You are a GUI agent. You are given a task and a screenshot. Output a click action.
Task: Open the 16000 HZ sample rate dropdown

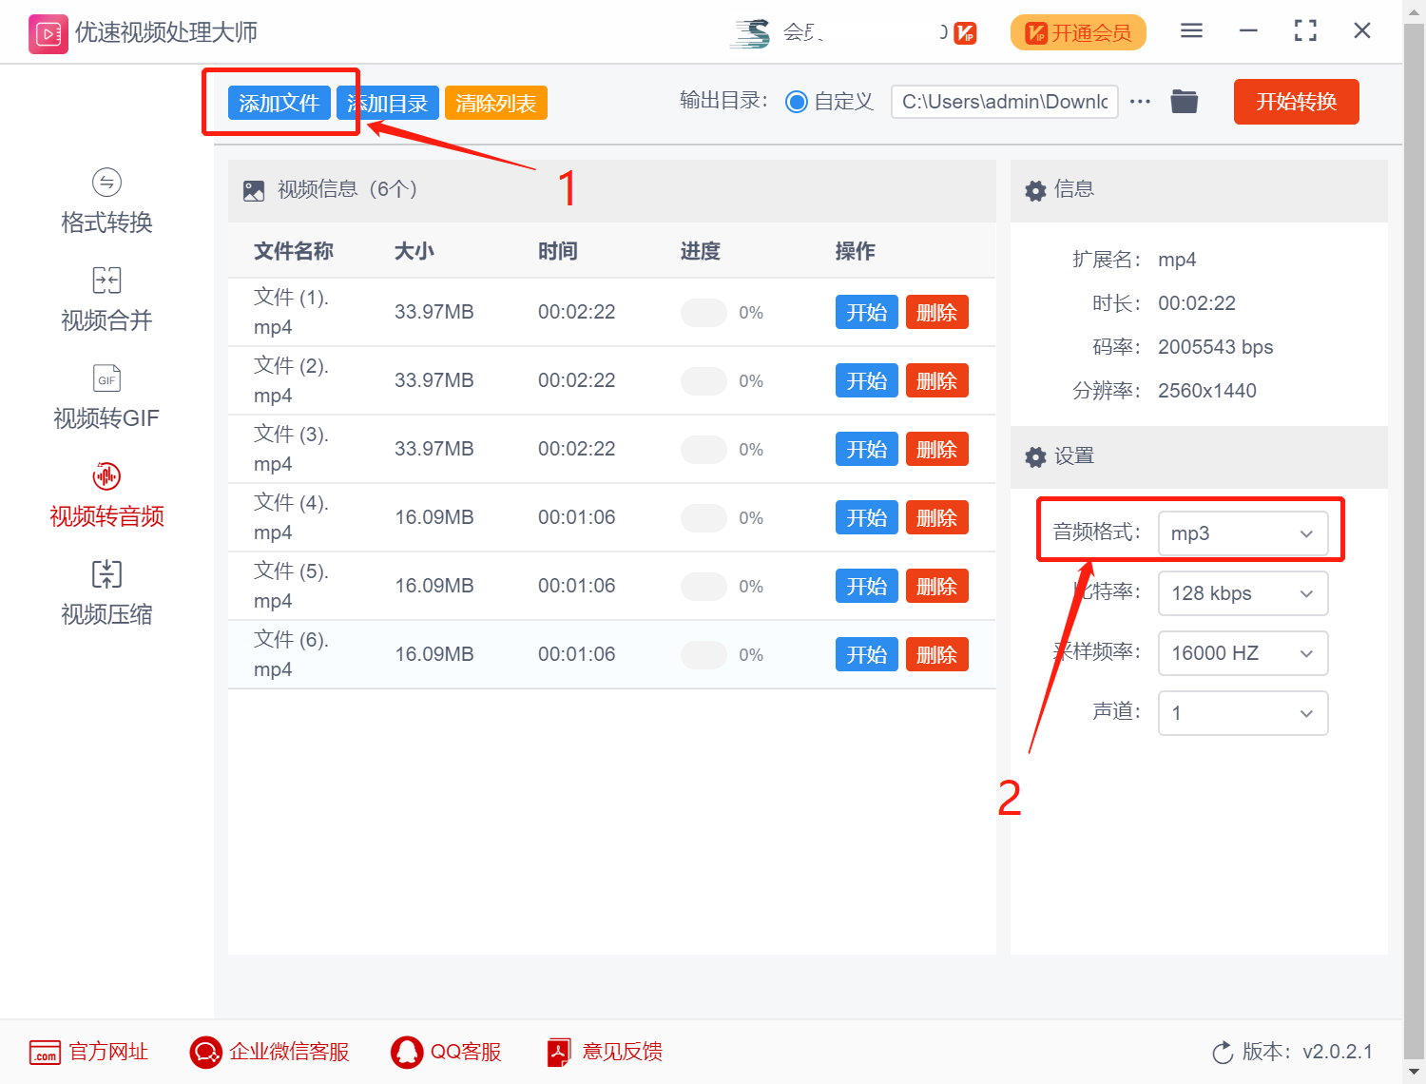click(x=1243, y=653)
